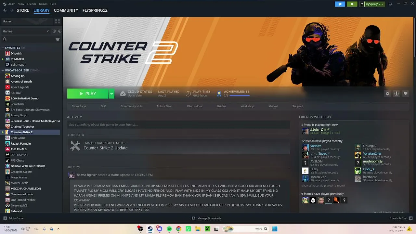Open the library filter options icon
This screenshot has width=416, height=234.
coord(58,39)
